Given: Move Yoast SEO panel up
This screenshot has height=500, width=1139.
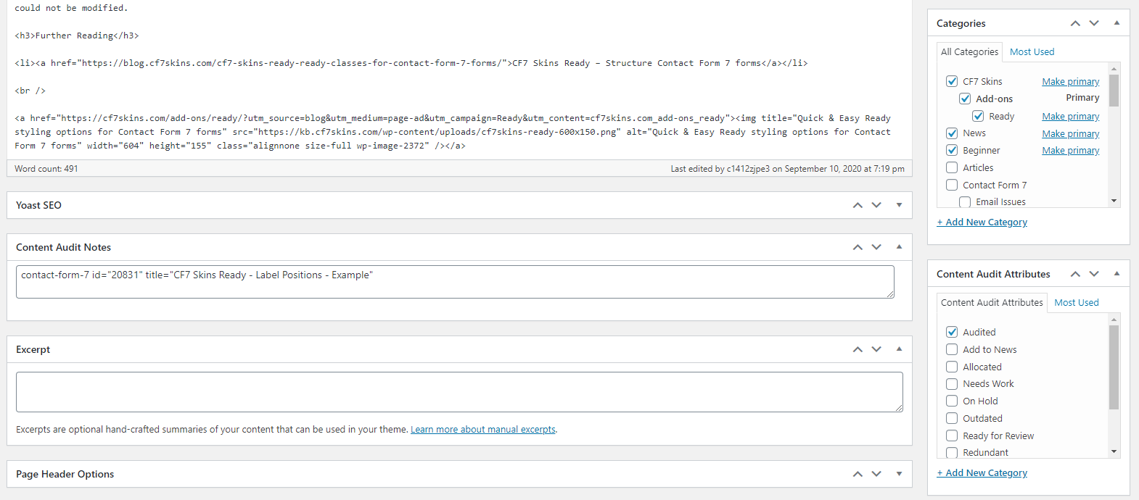Looking at the screenshot, I should click(x=858, y=205).
